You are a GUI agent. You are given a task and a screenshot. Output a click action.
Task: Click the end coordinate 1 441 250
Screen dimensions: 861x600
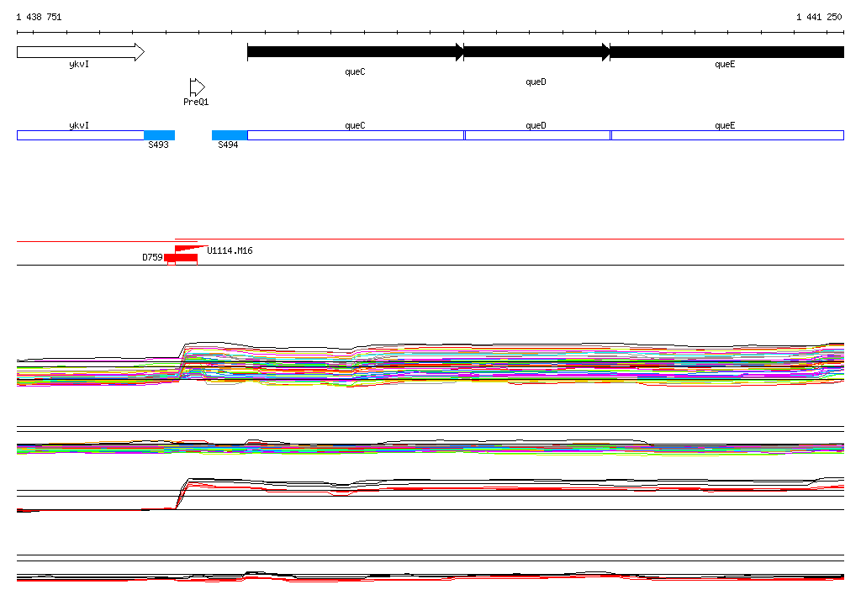coord(819,17)
